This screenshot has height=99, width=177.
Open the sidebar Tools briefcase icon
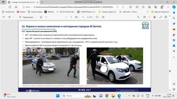pyautogui.click(x=174, y=29)
